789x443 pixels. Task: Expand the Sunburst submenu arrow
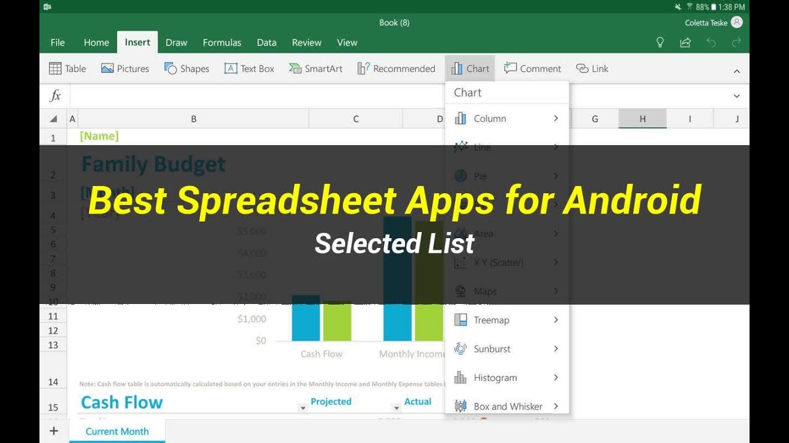pyautogui.click(x=556, y=348)
